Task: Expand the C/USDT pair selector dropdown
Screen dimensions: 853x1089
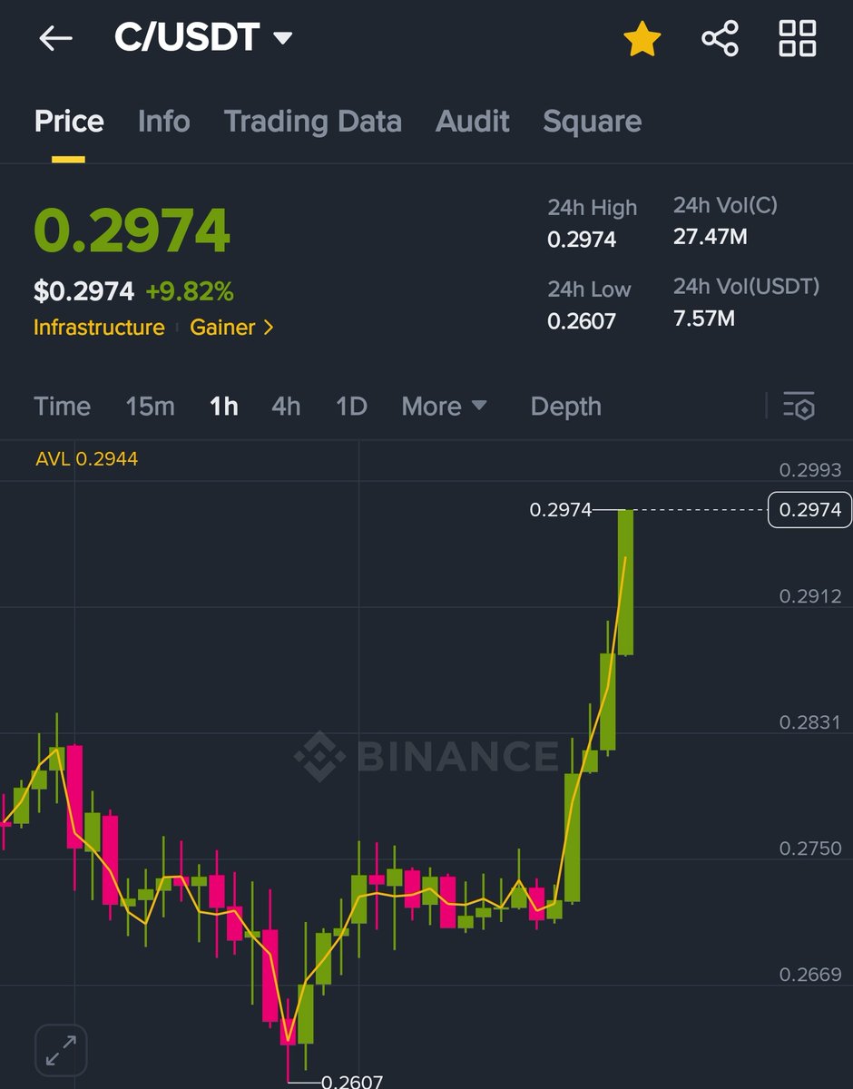Action: click(x=203, y=38)
